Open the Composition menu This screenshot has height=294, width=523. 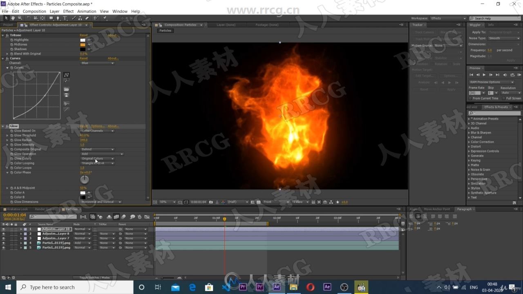(x=34, y=11)
